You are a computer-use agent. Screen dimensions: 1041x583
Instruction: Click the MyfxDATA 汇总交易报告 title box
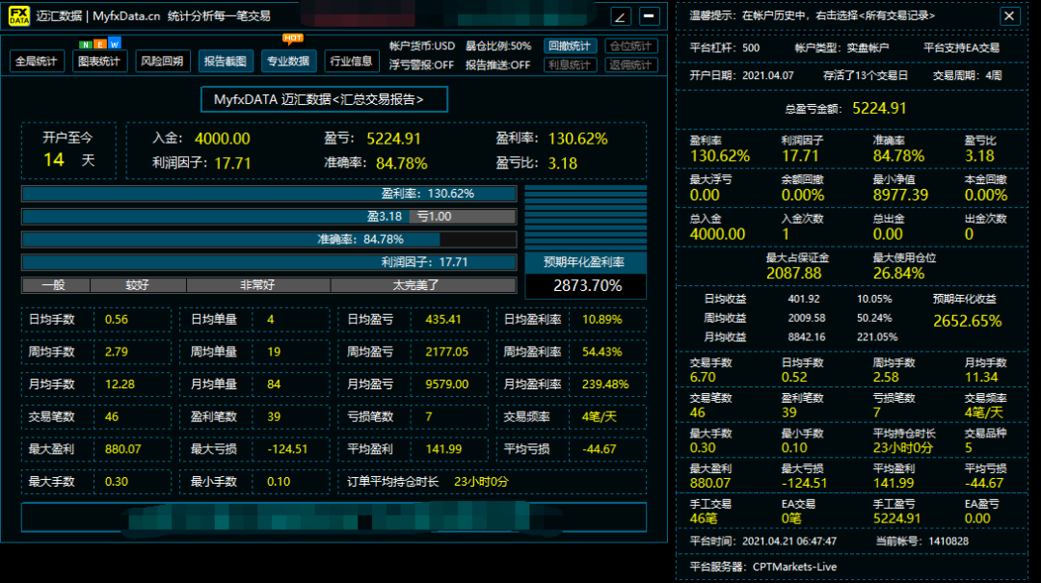324,99
